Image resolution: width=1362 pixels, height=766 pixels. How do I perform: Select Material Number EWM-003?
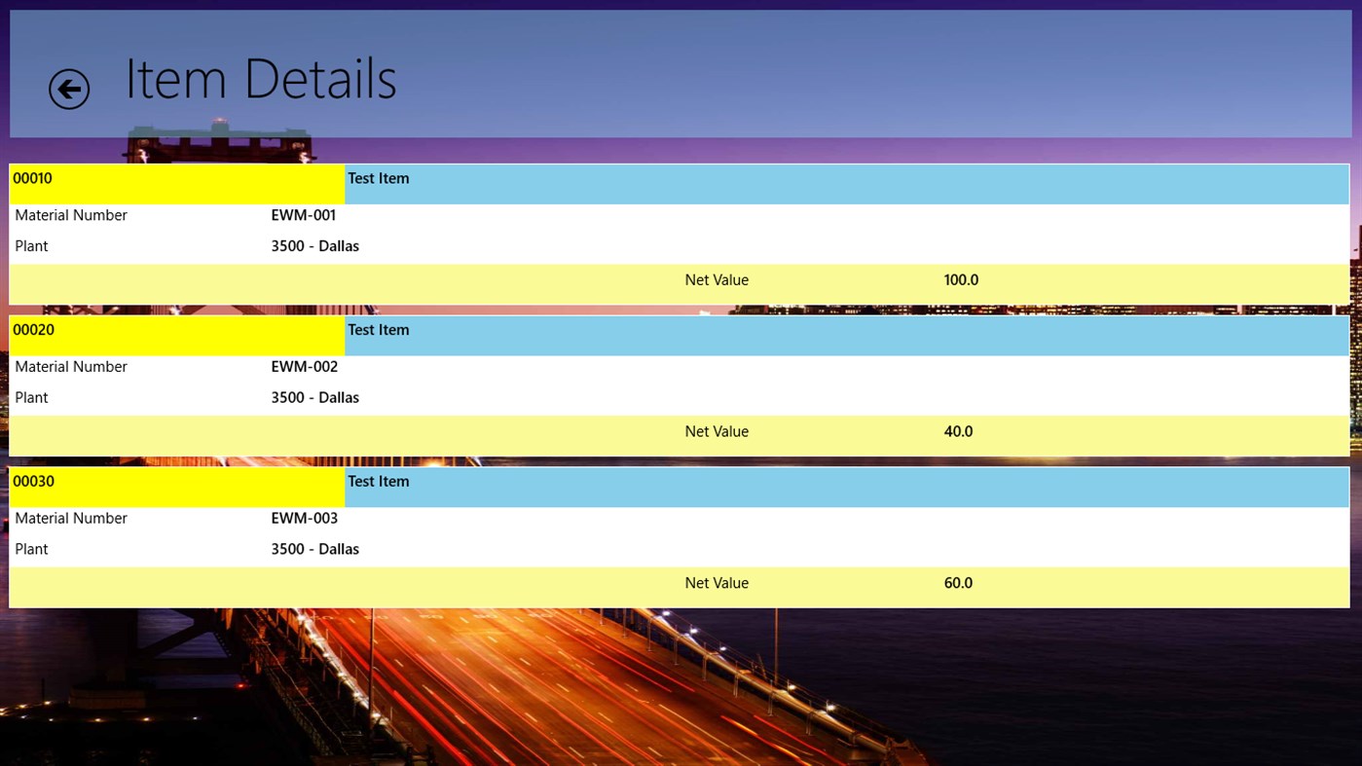click(304, 518)
